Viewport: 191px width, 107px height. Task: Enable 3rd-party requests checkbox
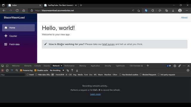click(x=158, y=75)
